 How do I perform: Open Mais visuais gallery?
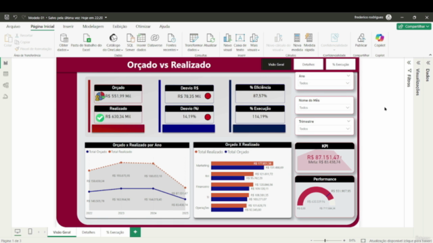click(254, 42)
